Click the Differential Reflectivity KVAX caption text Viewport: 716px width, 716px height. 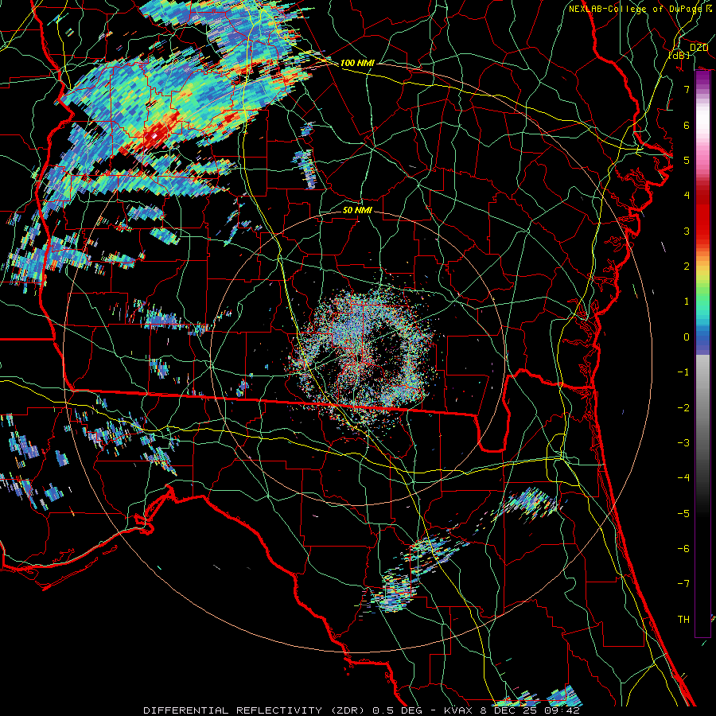tap(362, 710)
